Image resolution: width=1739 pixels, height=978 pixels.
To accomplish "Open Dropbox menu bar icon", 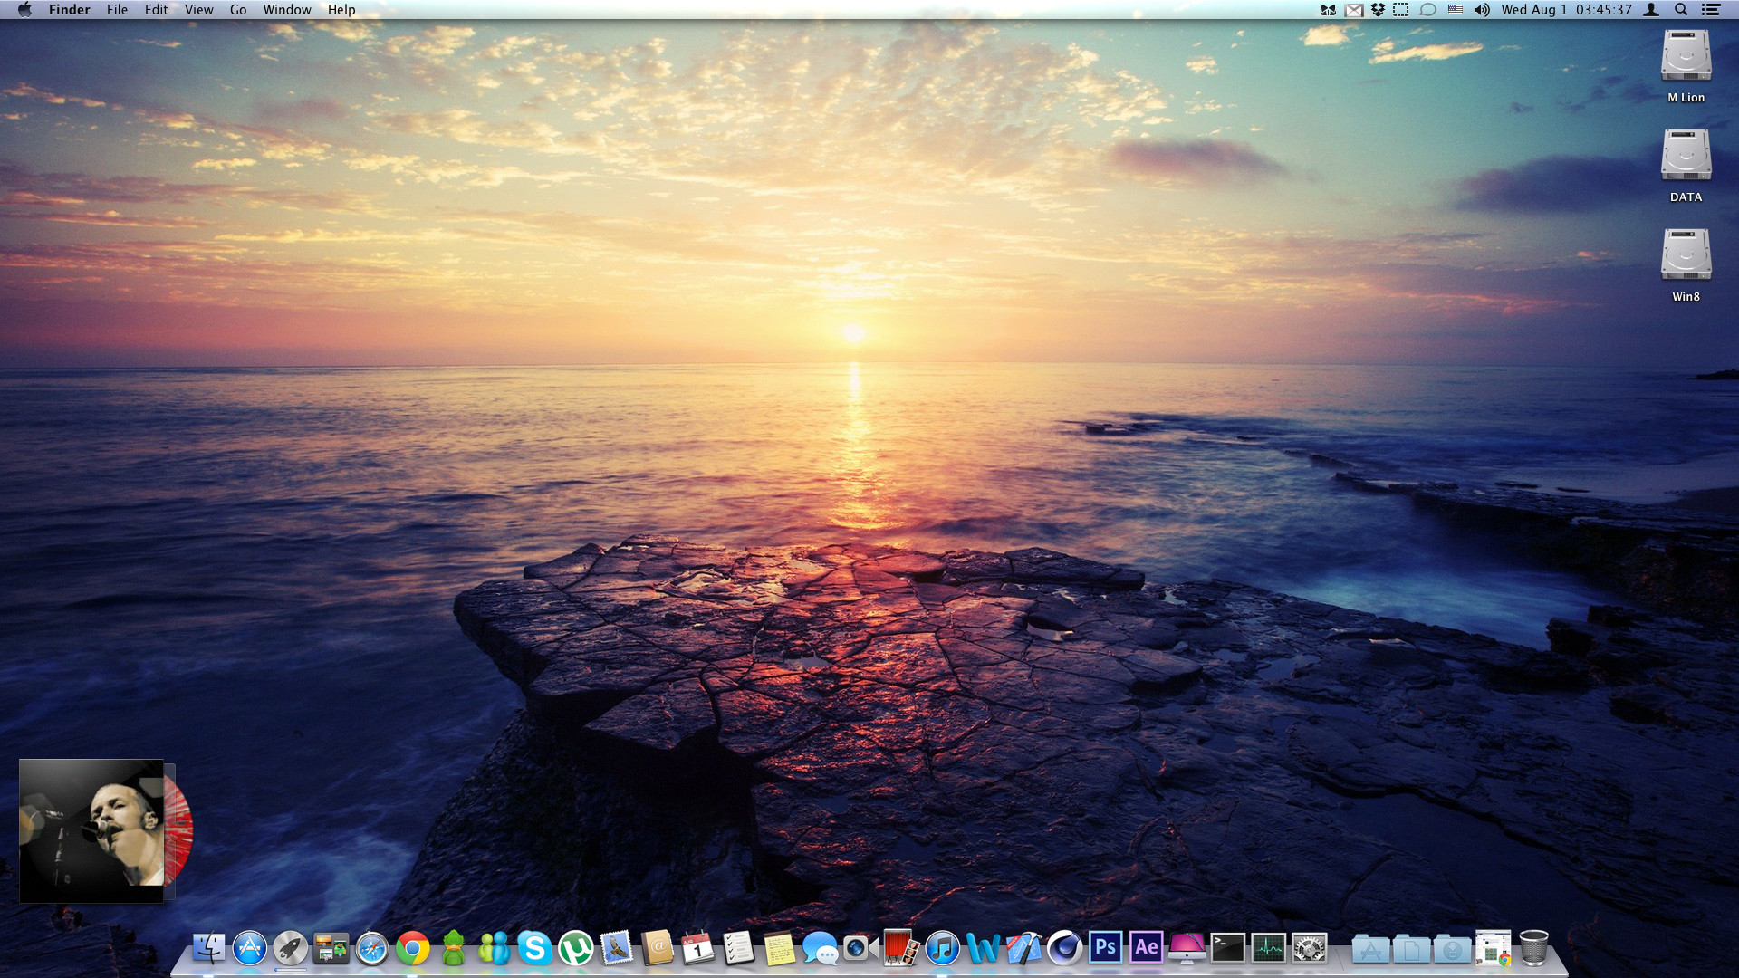I will pyautogui.click(x=1378, y=10).
